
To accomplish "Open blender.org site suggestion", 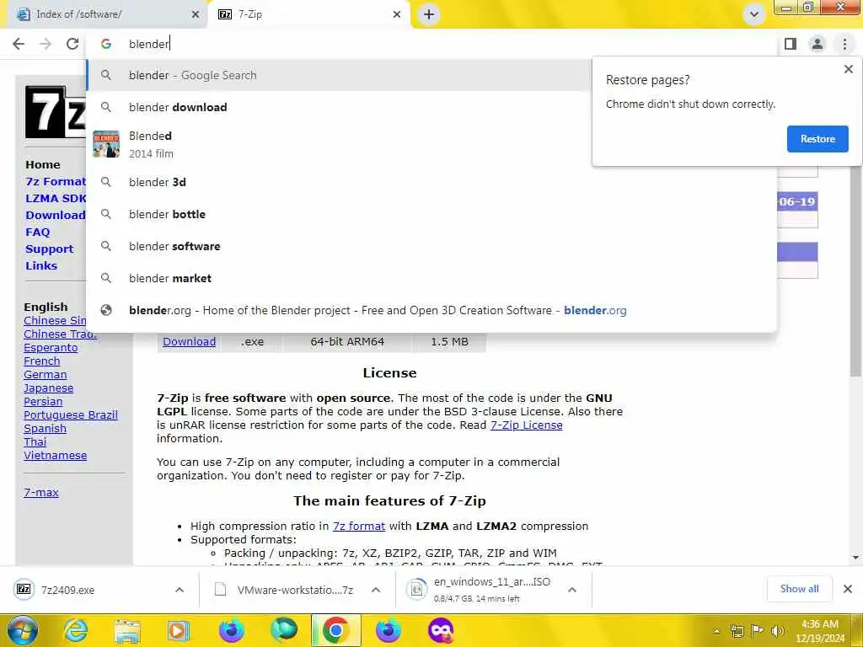I will 431,310.
